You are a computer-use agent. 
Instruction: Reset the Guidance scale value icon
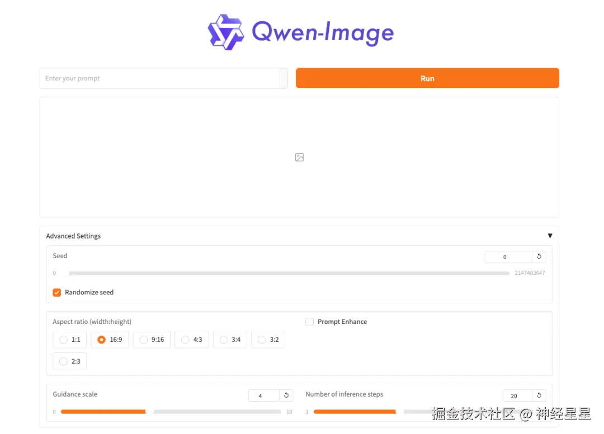click(286, 395)
